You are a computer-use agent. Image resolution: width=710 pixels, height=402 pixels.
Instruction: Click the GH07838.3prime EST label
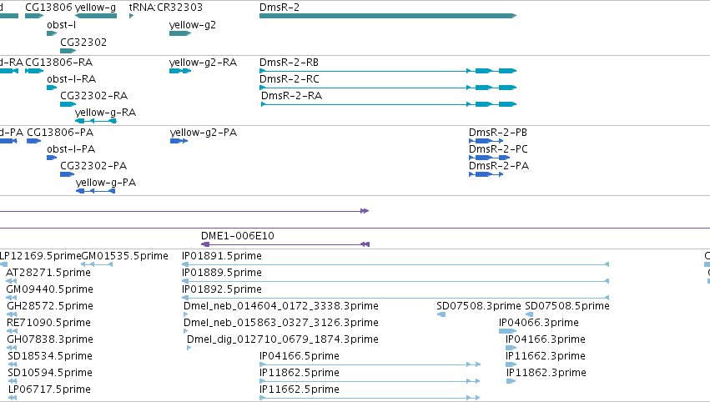click(50, 340)
